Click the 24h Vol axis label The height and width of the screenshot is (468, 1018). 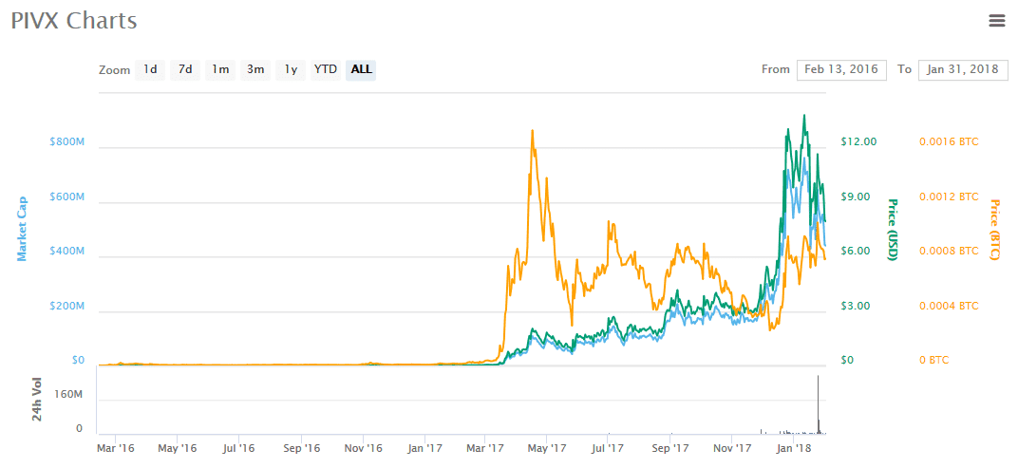[x=38, y=400]
